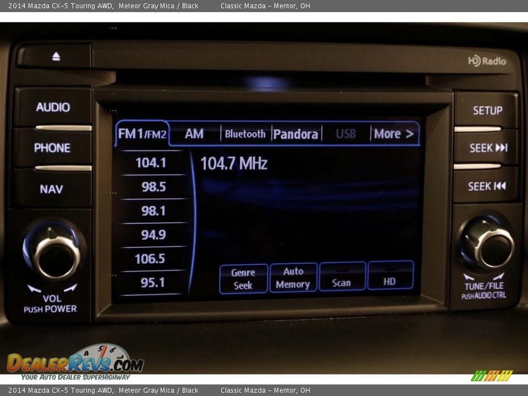Seek forward to next station
528x396 pixels.
487,148
